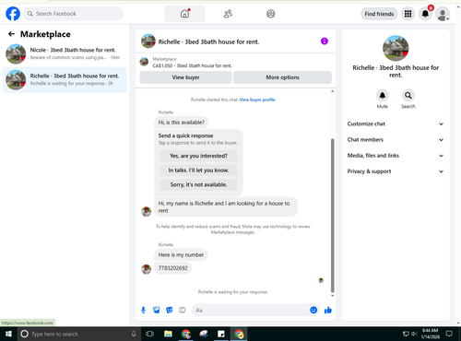
Task: Click the "Here is my number" message
Action: pos(181,254)
